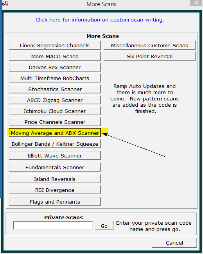The height and width of the screenshot is (254, 203).
Task: Open Miscellaneous Custome Scans
Action: [x=149, y=45]
